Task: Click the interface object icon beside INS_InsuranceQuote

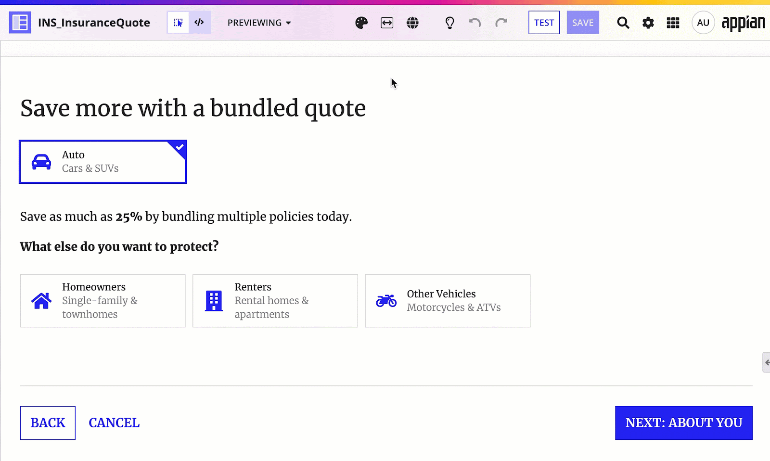Action: click(x=20, y=23)
